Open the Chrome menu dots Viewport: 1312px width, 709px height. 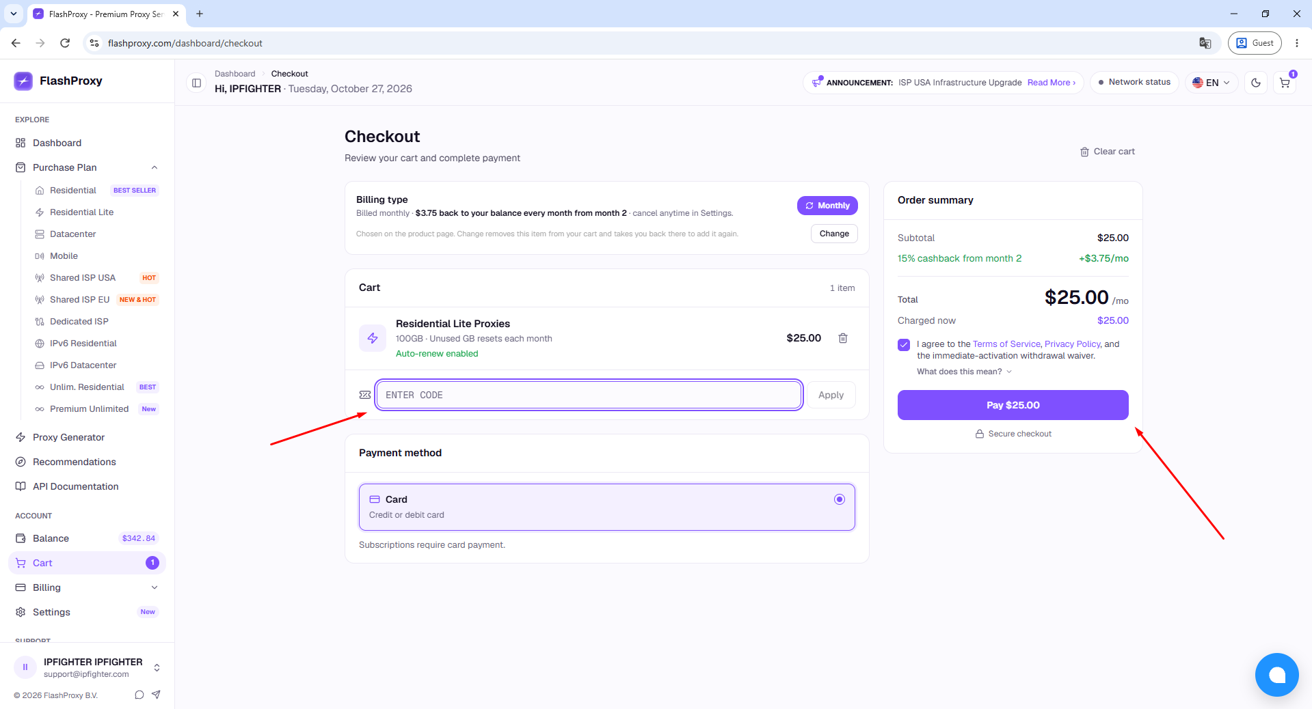(x=1297, y=43)
